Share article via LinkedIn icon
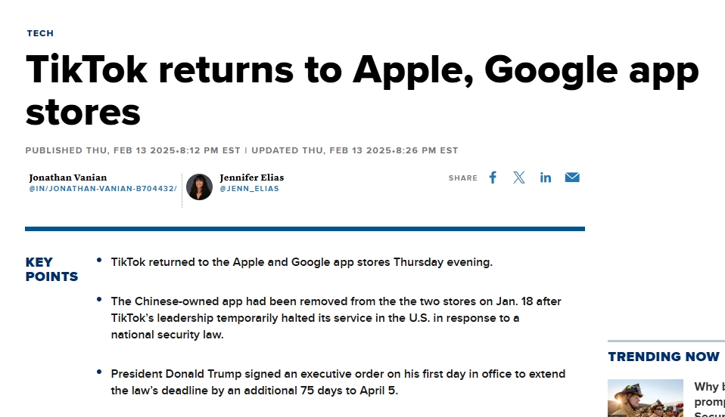The height and width of the screenshot is (417, 725). point(546,178)
